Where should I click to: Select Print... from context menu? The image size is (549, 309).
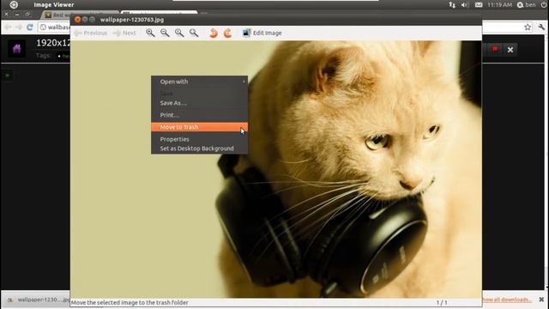(199, 115)
